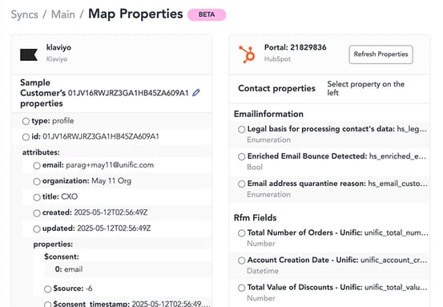Click the properties: label
This screenshot has height=307, width=443.
[53, 244]
